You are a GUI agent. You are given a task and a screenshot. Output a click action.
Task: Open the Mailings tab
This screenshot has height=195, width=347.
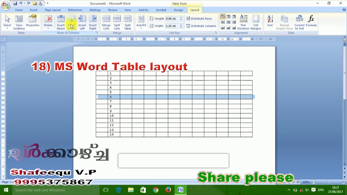[95, 10]
